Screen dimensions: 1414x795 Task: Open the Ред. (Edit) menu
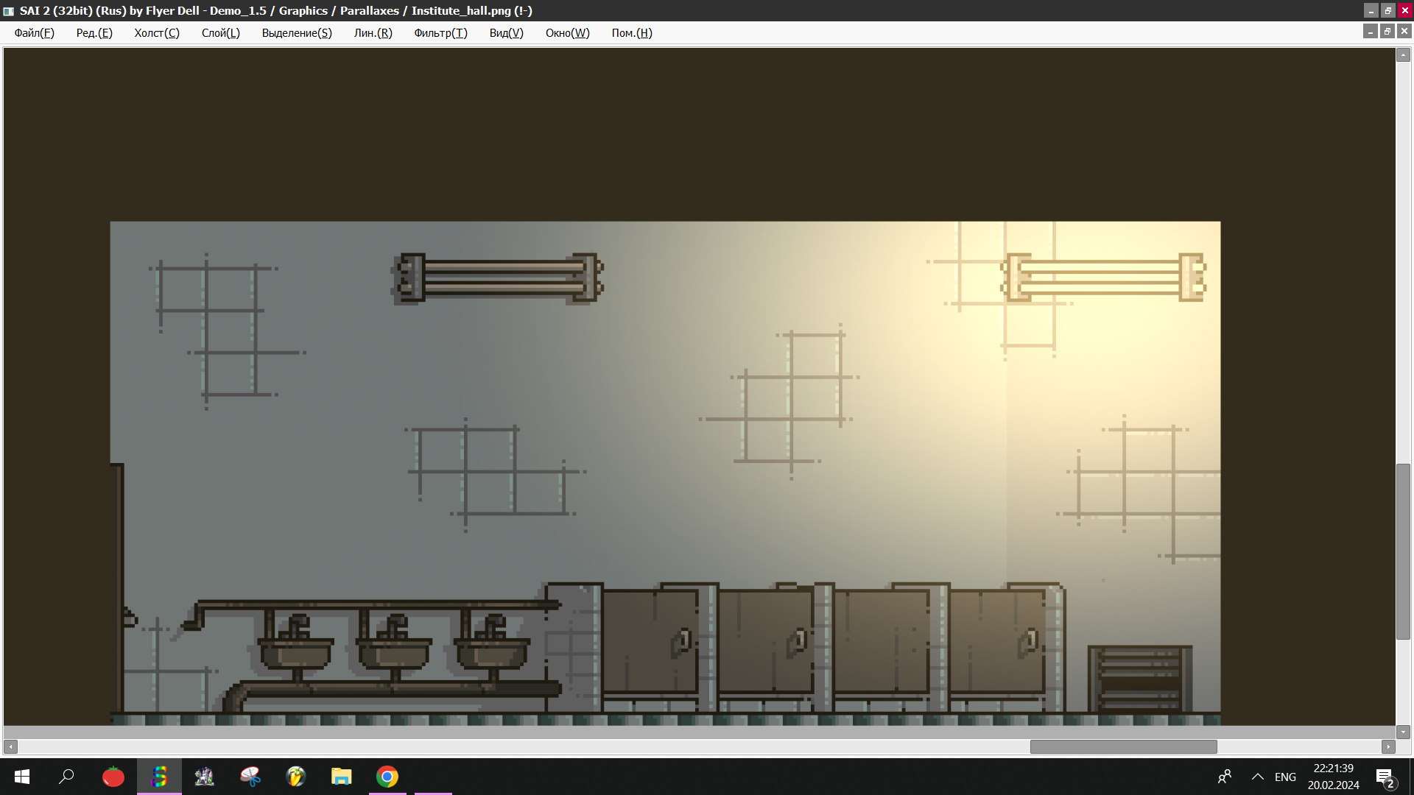(x=94, y=33)
